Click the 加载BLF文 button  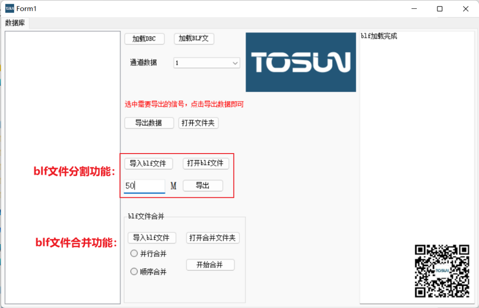(194, 39)
